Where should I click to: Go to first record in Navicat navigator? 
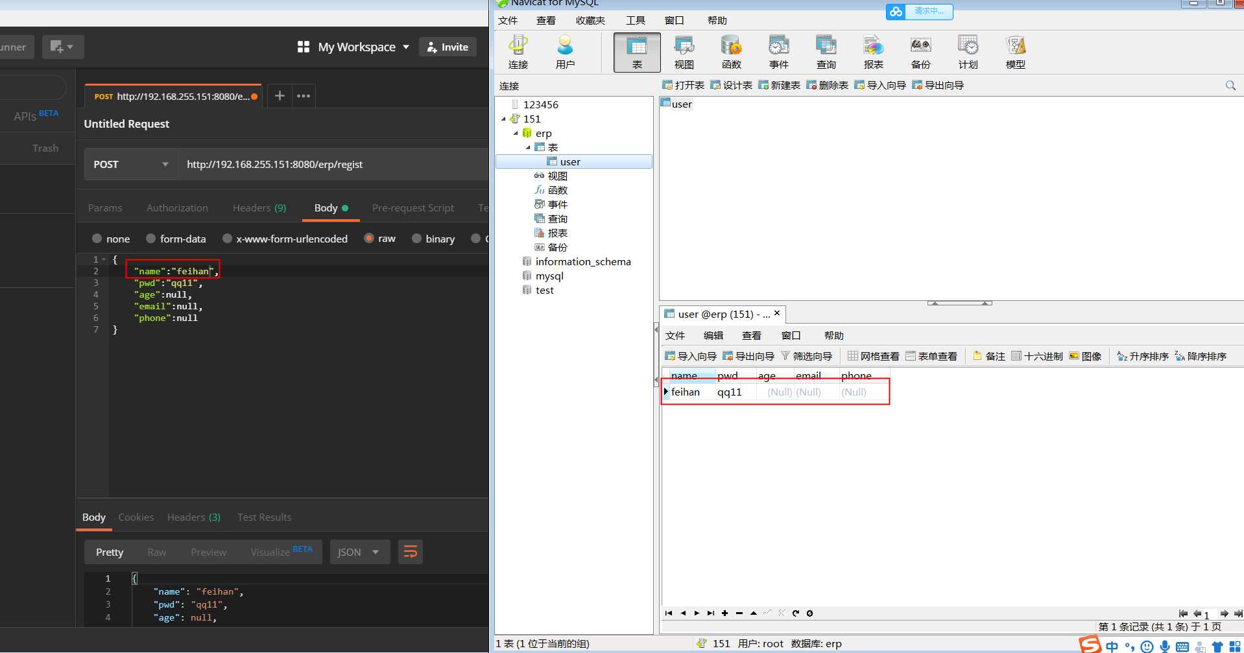(669, 613)
